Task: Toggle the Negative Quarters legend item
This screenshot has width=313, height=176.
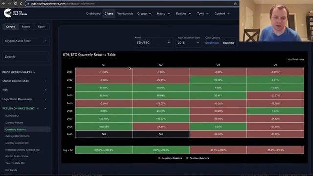Action: [170, 158]
